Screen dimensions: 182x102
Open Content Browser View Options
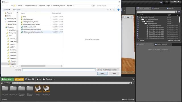(x=128, y=100)
